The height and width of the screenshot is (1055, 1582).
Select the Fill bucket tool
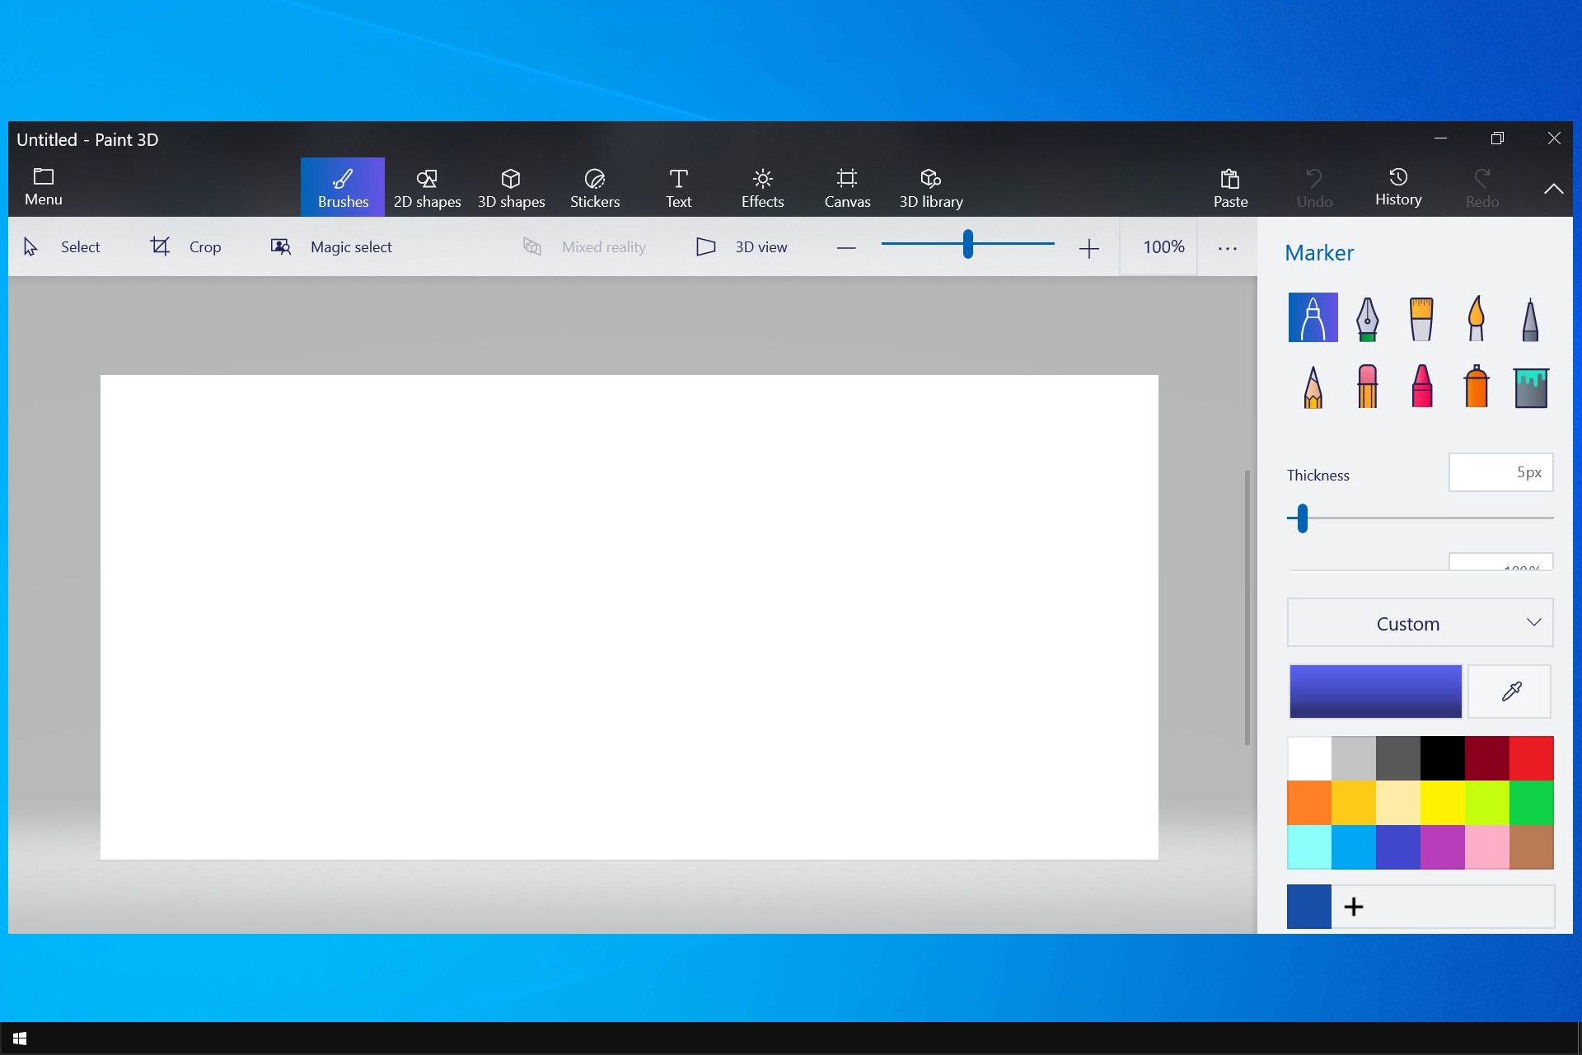click(x=1531, y=387)
